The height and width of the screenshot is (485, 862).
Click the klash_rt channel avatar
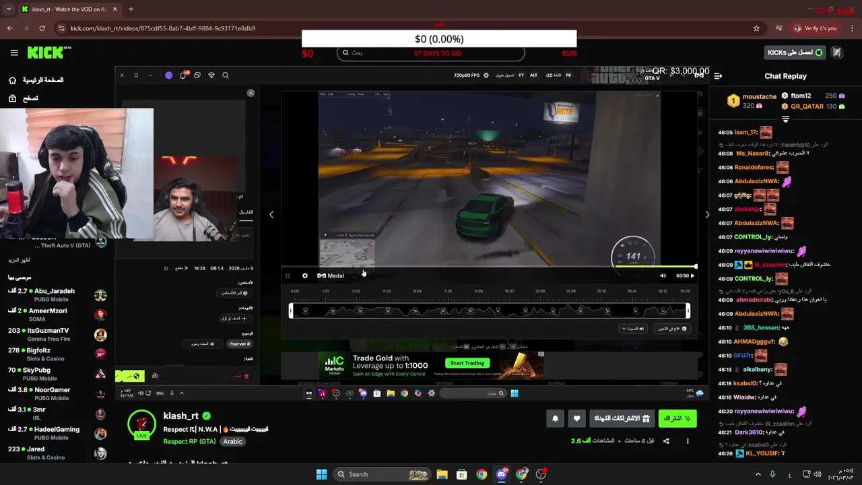(142, 424)
